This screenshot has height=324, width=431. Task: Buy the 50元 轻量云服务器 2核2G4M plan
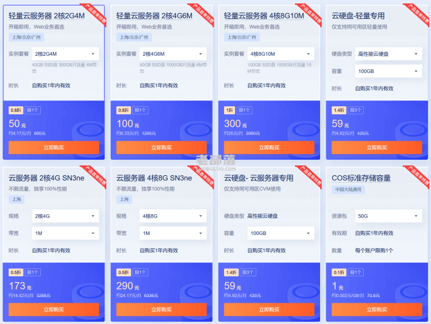tap(53, 148)
